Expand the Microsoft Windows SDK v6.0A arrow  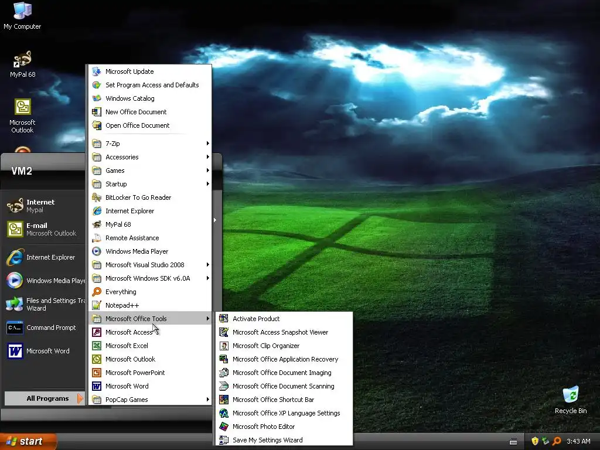[x=208, y=278]
